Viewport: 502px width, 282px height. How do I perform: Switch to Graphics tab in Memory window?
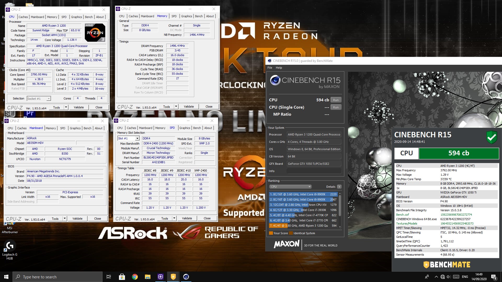pyautogui.click(x=186, y=16)
